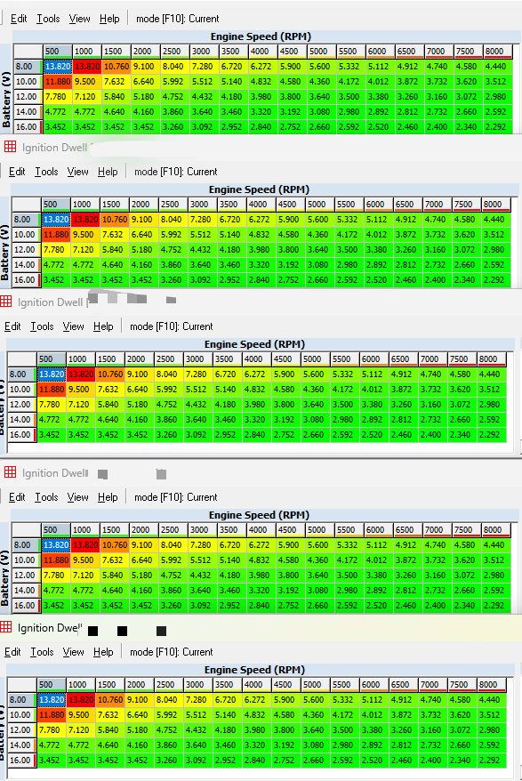This screenshot has height=781, width=522.
Task: Select the 11.880 cell in the topmost table
Action: (58, 81)
